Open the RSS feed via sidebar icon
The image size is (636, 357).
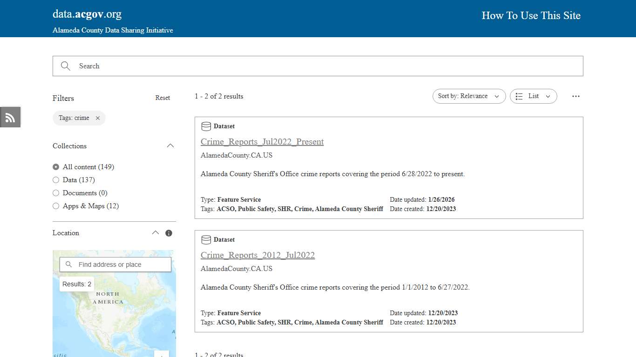coord(10,117)
